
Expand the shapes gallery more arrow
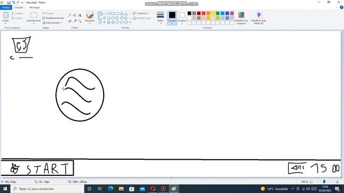click(x=130, y=22)
